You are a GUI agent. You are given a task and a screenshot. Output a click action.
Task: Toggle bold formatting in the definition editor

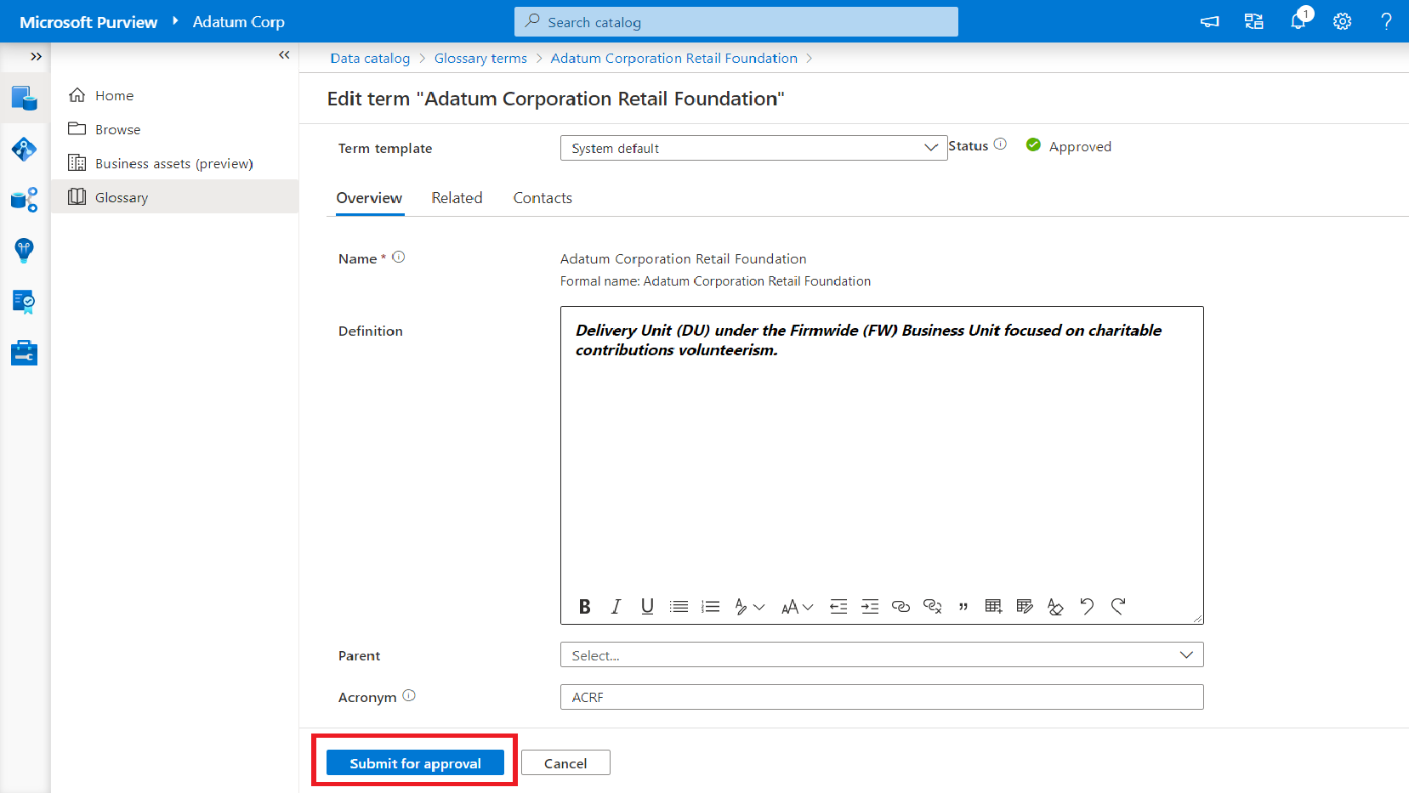[585, 606]
